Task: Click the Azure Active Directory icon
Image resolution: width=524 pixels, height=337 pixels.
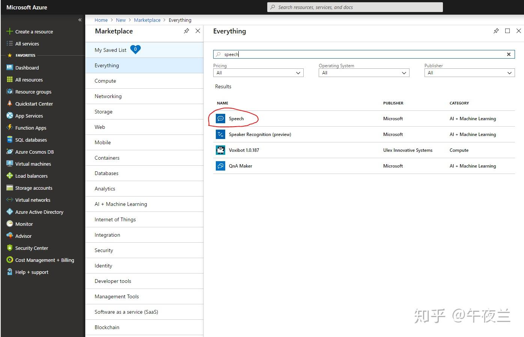Action: (x=10, y=212)
